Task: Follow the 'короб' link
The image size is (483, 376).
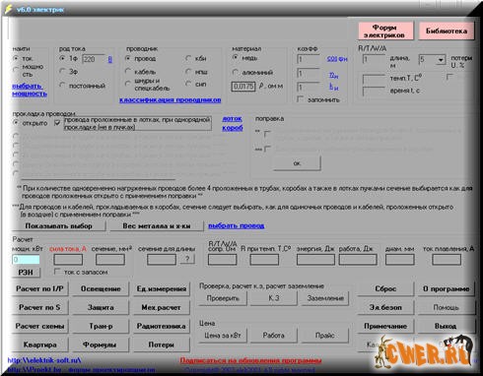Action: (233, 128)
